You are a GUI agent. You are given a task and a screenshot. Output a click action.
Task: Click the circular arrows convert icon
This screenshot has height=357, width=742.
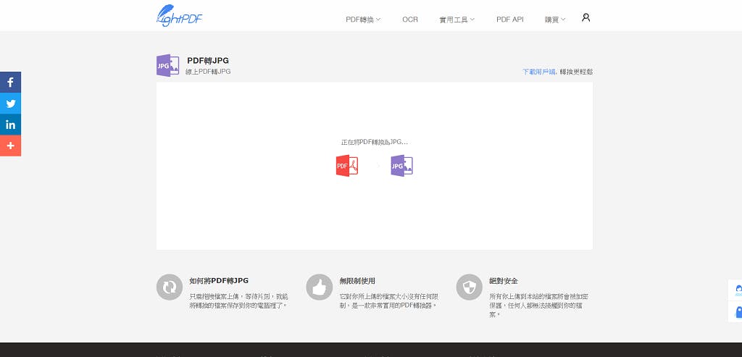click(x=170, y=287)
